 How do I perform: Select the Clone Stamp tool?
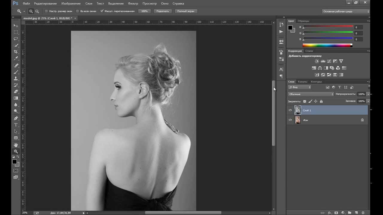tap(16, 79)
